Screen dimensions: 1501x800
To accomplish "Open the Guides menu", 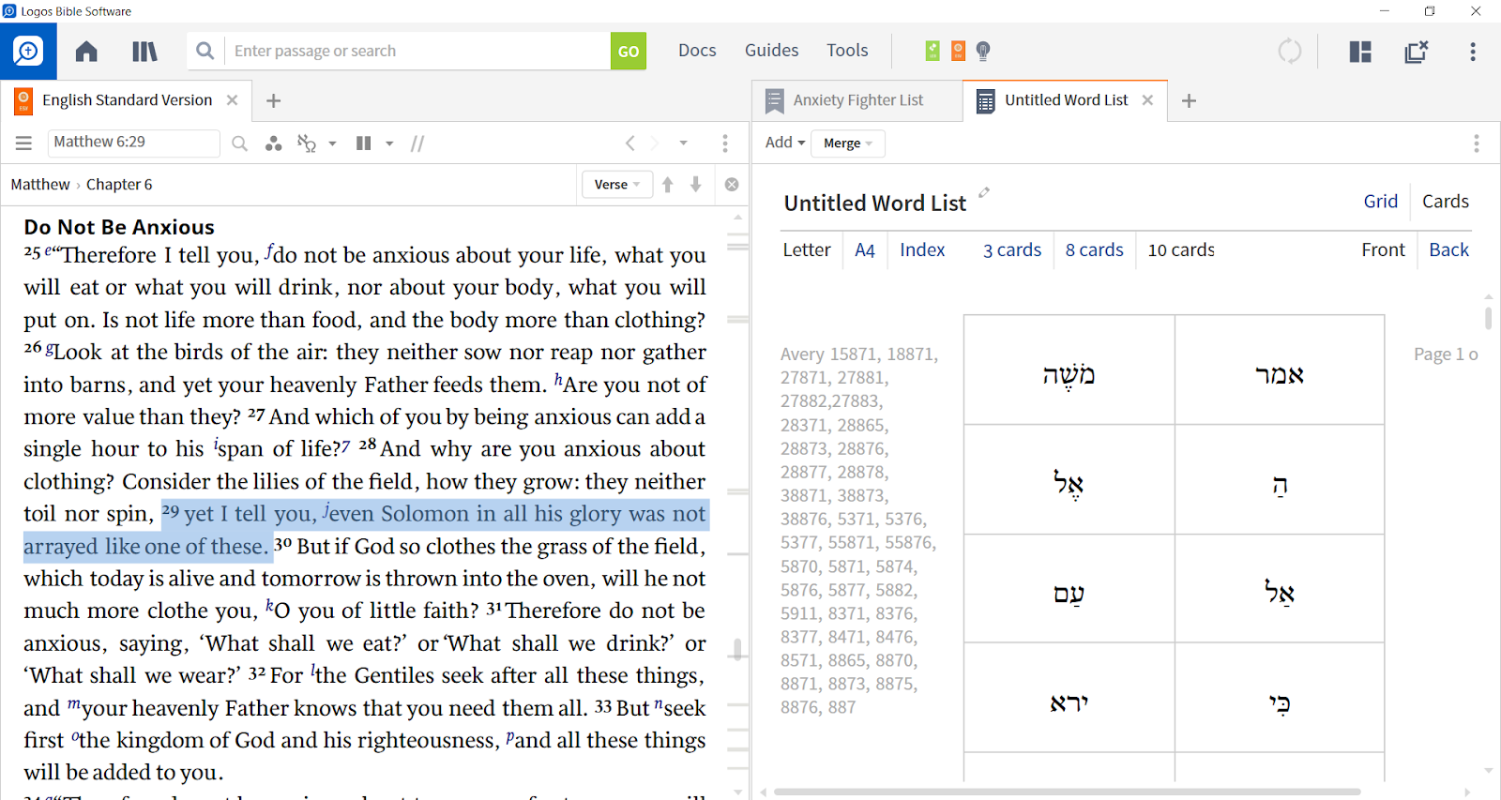I will (772, 51).
